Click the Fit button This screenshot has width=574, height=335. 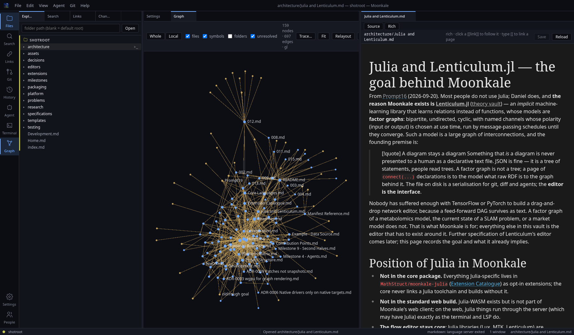[323, 36]
